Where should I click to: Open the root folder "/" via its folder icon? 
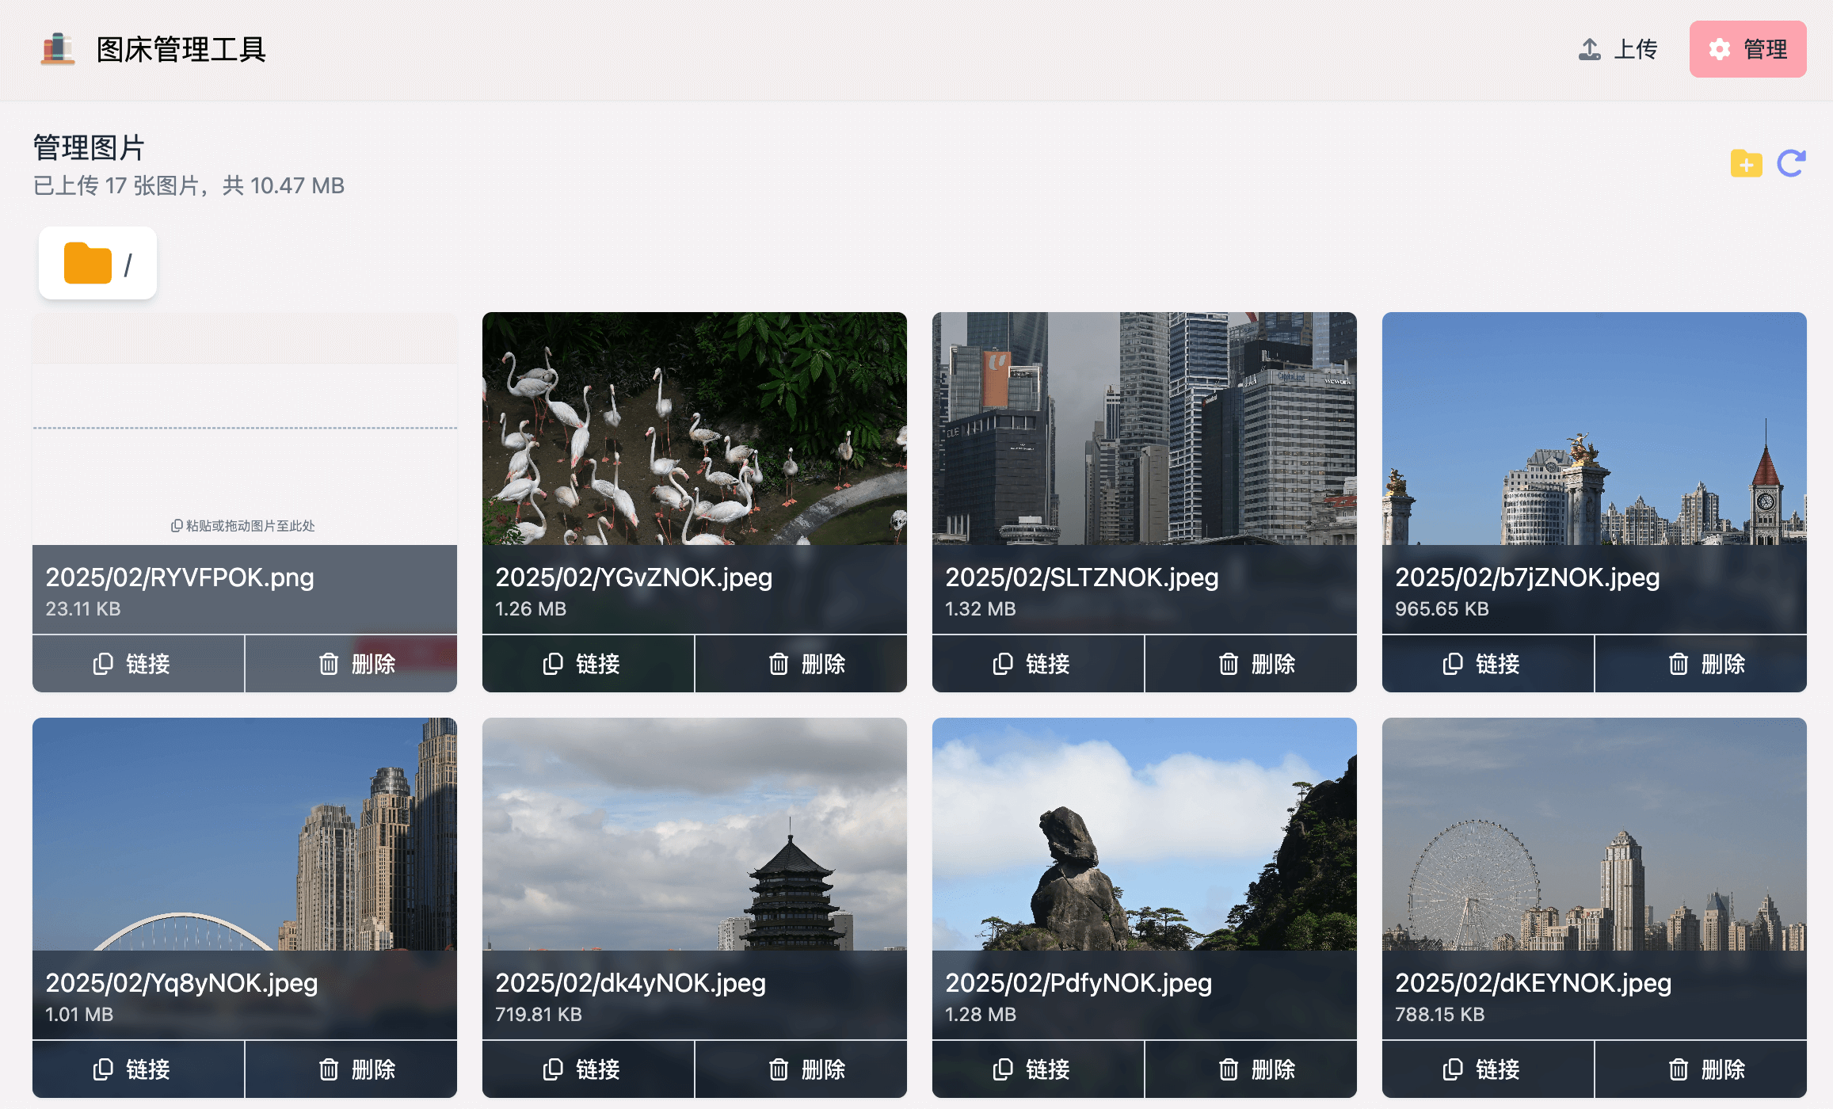[x=87, y=263]
